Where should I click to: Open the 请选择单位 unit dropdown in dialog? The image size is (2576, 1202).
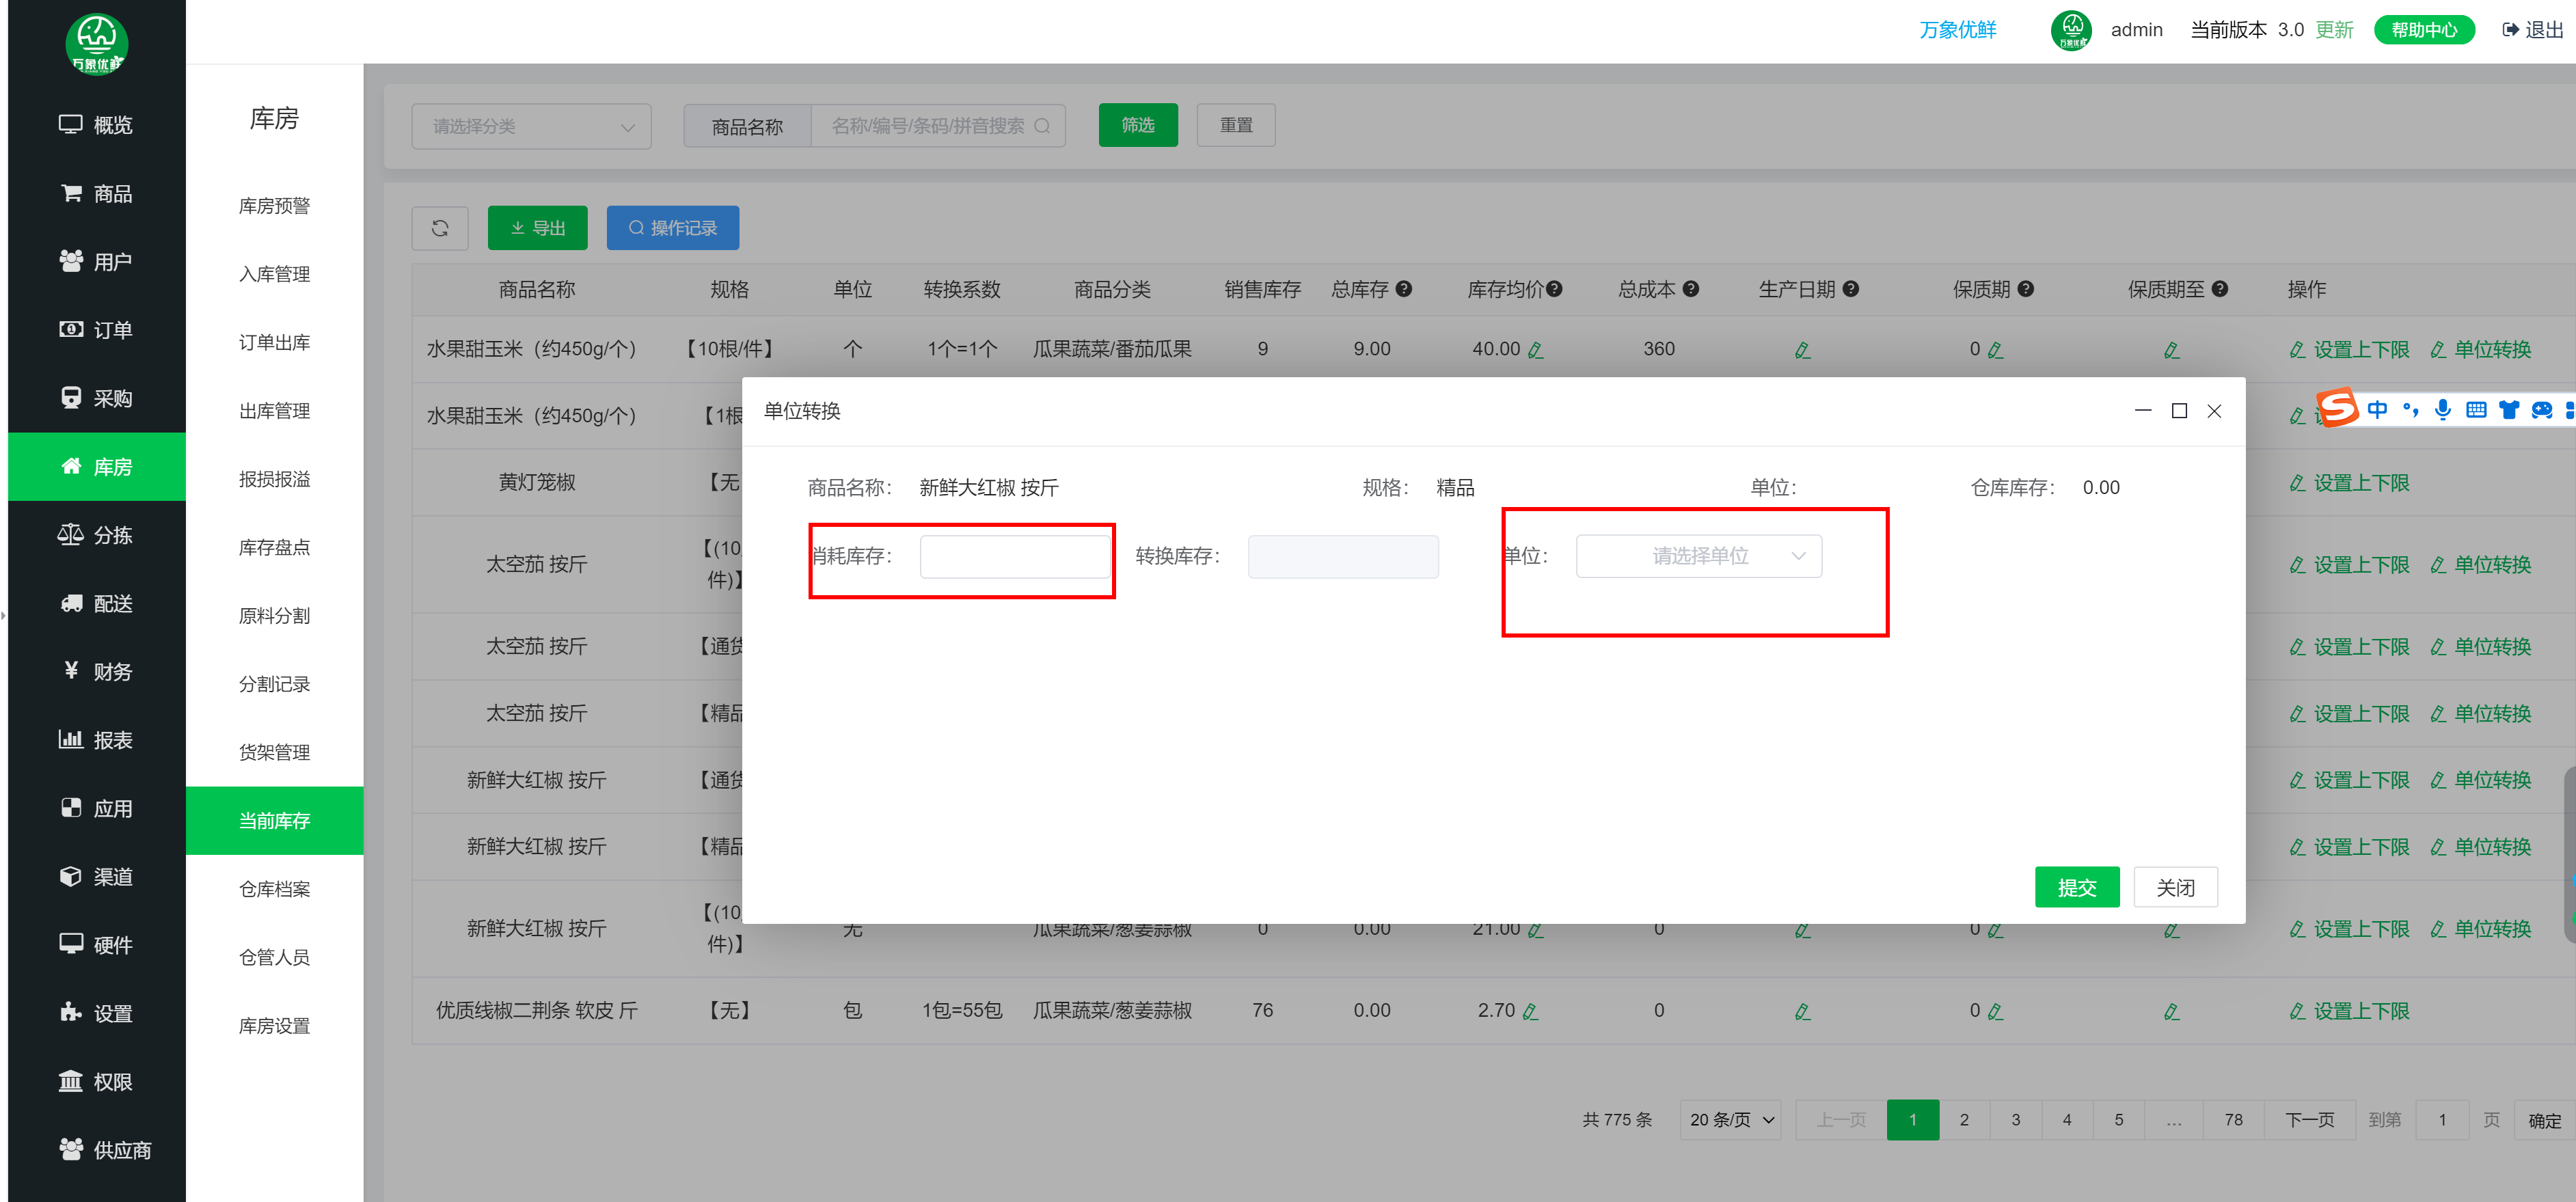[x=1699, y=556]
